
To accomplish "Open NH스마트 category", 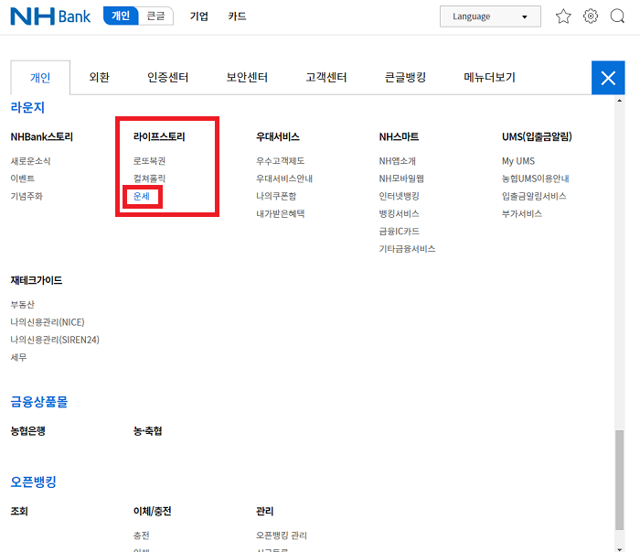I will point(399,136).
